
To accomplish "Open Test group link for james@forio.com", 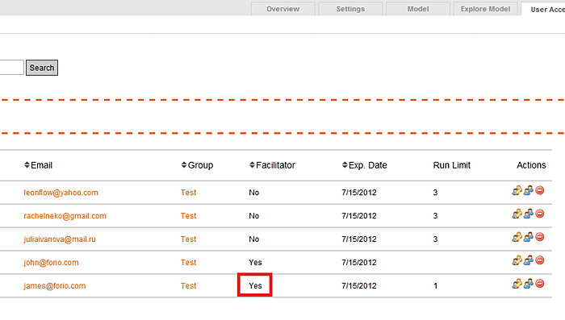I will tap(188, 286).
